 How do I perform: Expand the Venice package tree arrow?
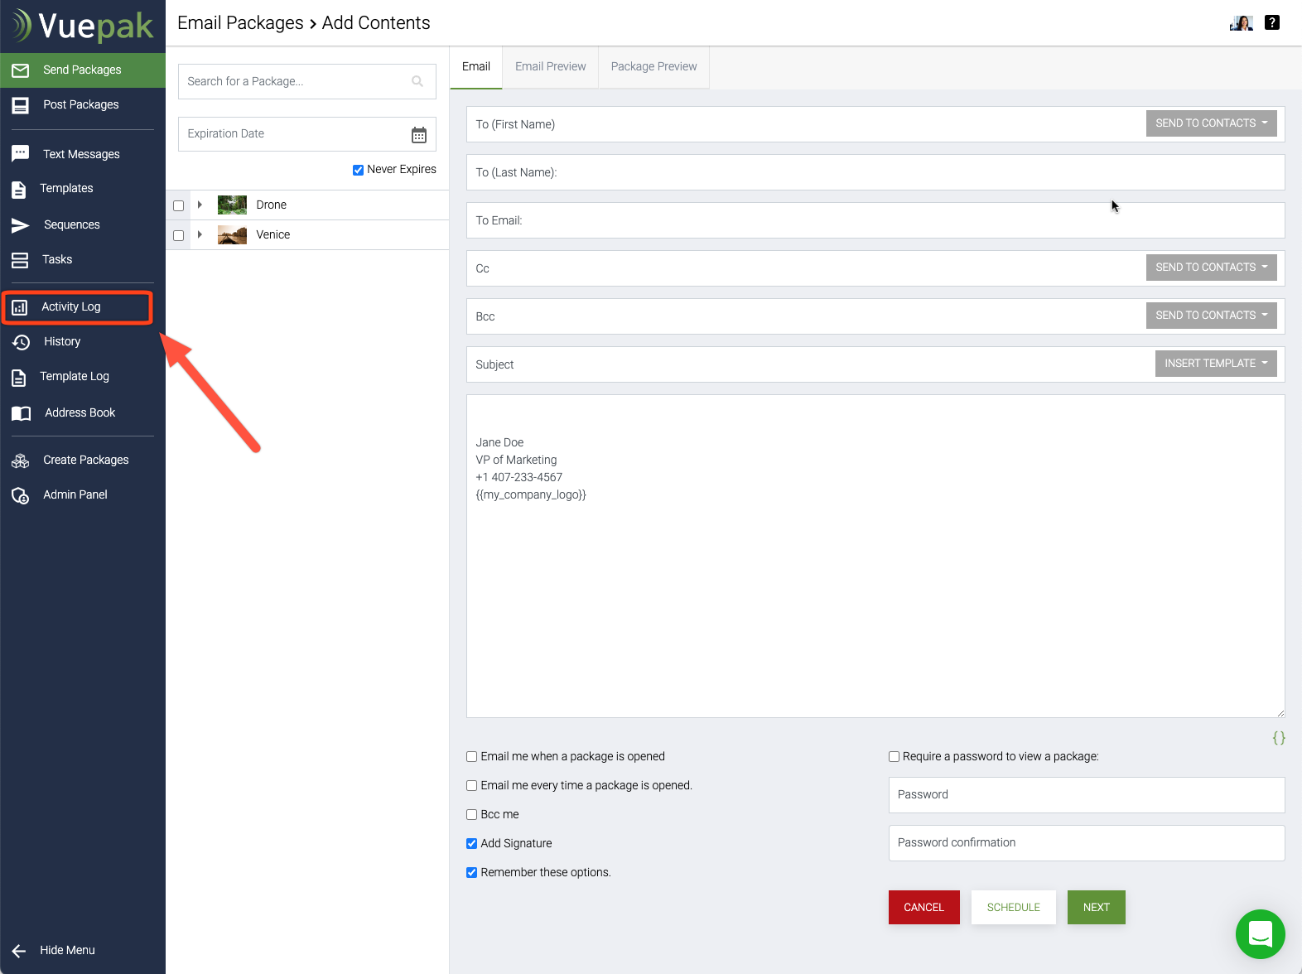coord(200,235)
